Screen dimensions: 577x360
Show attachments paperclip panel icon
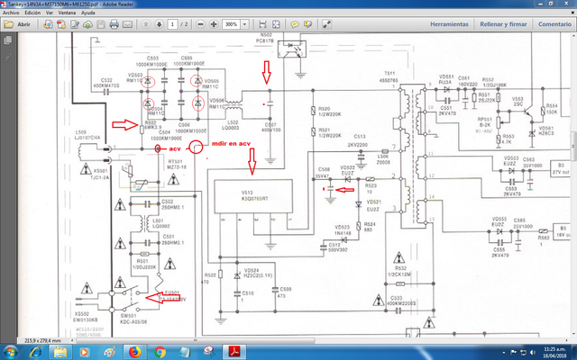8,57
